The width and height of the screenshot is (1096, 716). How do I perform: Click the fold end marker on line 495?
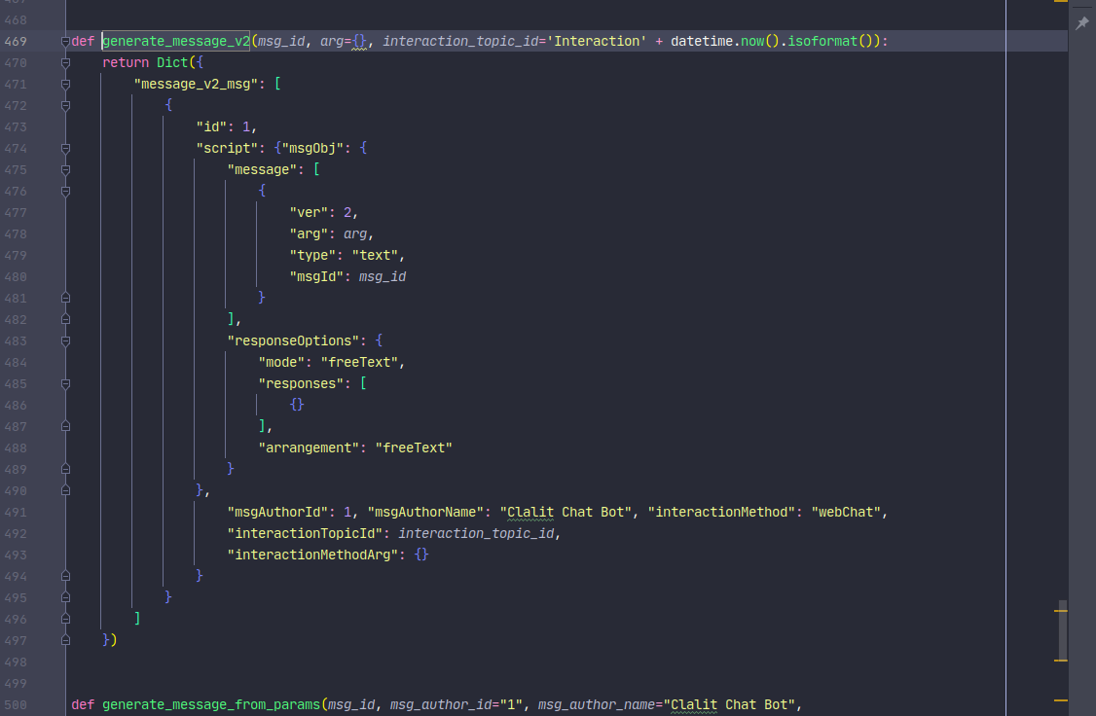(x=66, y=598)
